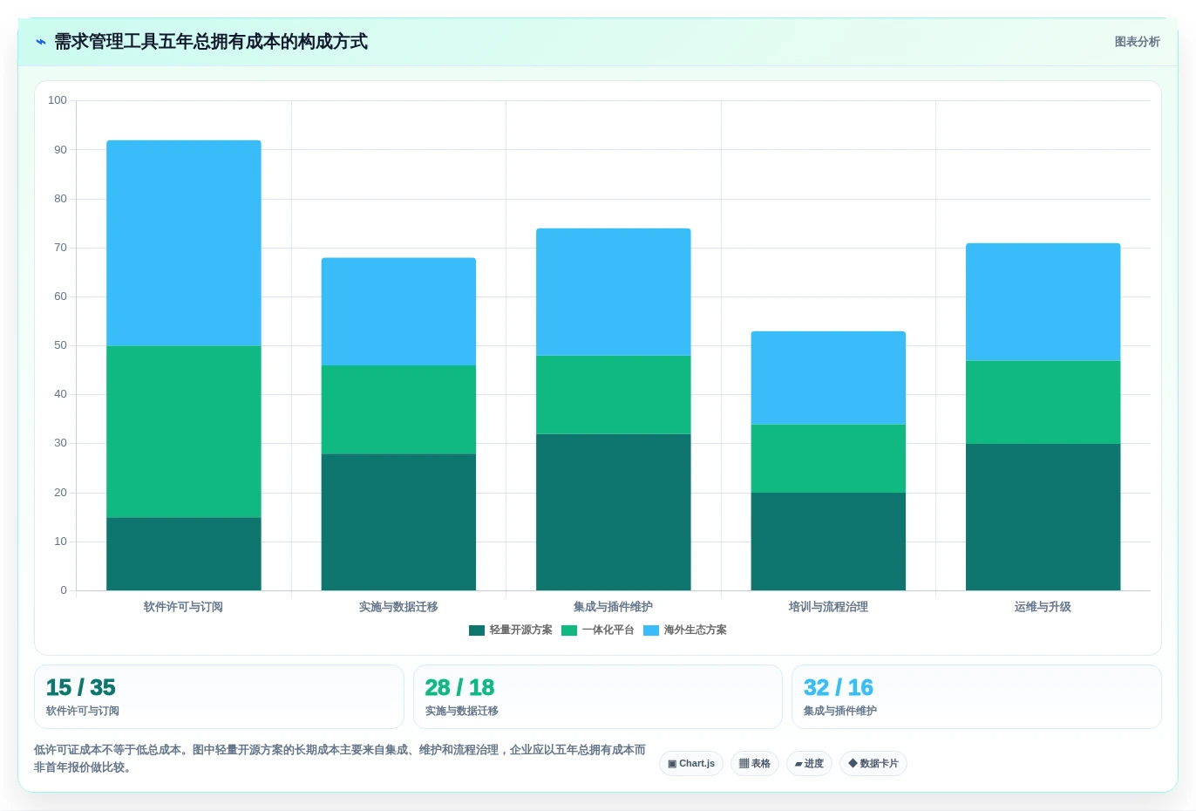Select the 表格 tag chip
1196x811 pixels.
(755, 764)
